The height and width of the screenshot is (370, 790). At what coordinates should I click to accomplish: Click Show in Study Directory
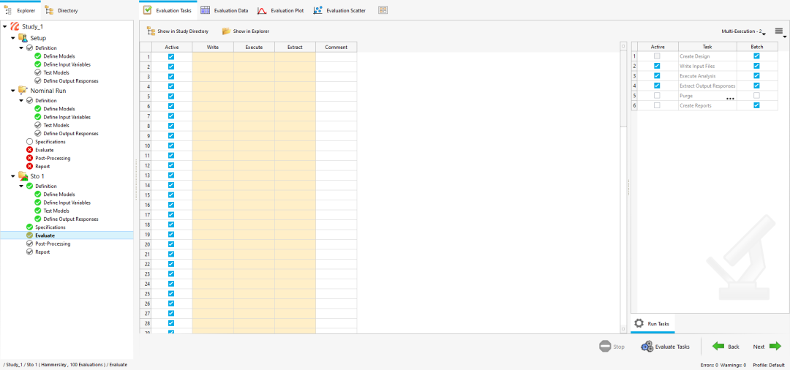(x=177, y=31)
